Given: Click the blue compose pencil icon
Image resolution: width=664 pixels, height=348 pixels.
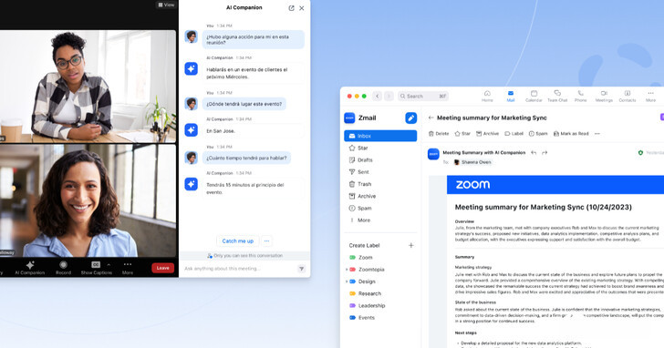Looking at the screenshot, I should click(x=410, y=118).
